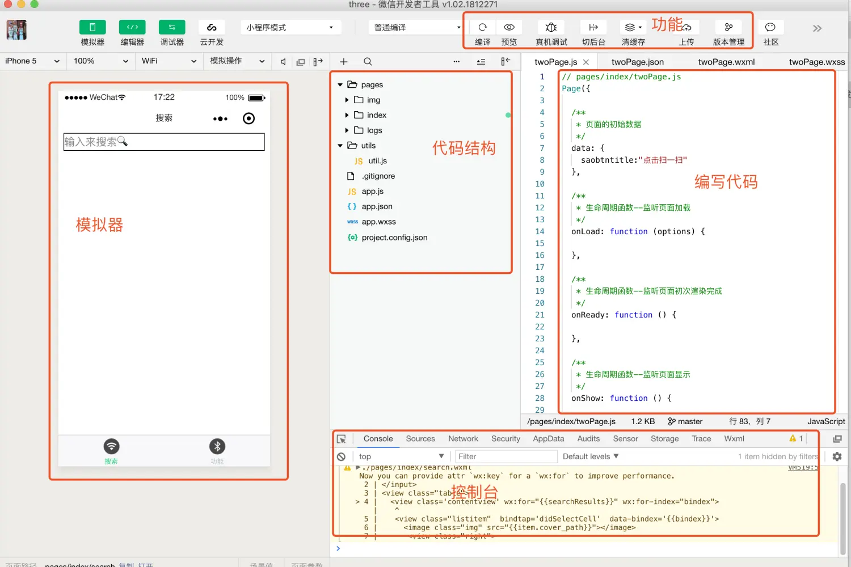Collapse the pages folder
The image size is (851, 567).
click(340, 85)
